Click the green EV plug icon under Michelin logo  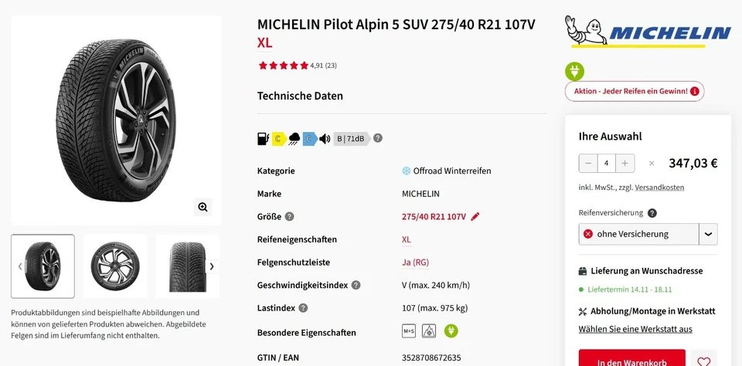[575, 72]
